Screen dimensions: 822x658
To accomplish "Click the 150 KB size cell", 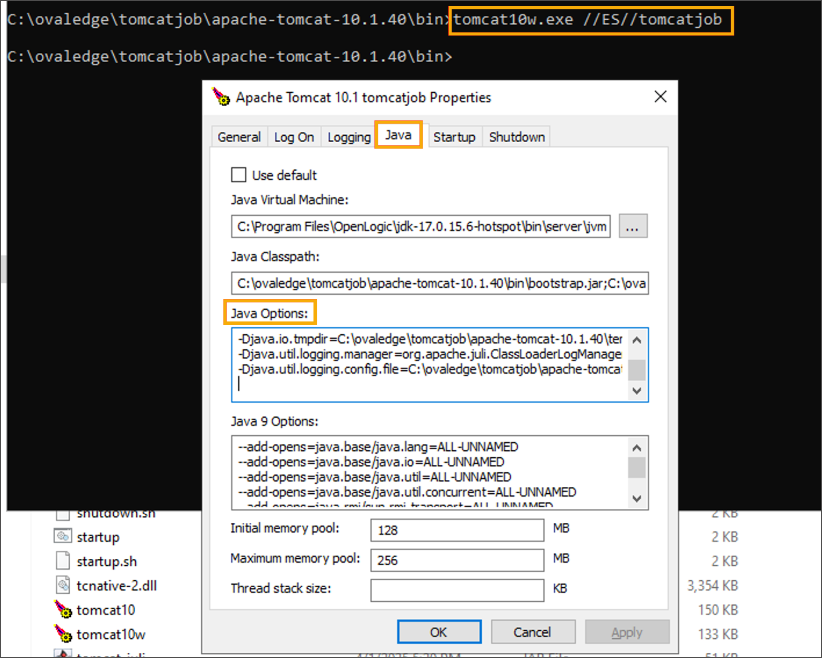I will pyautogui.click(x=718, y=610).
